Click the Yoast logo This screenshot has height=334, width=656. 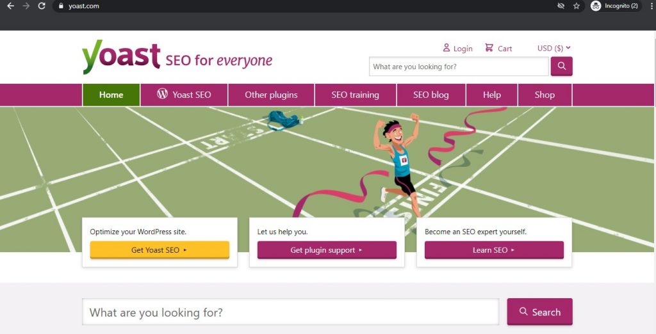[121, 57]
